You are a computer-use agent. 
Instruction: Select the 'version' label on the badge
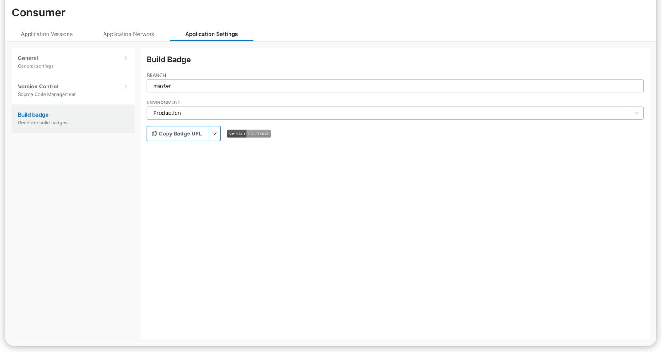[237, 133]
